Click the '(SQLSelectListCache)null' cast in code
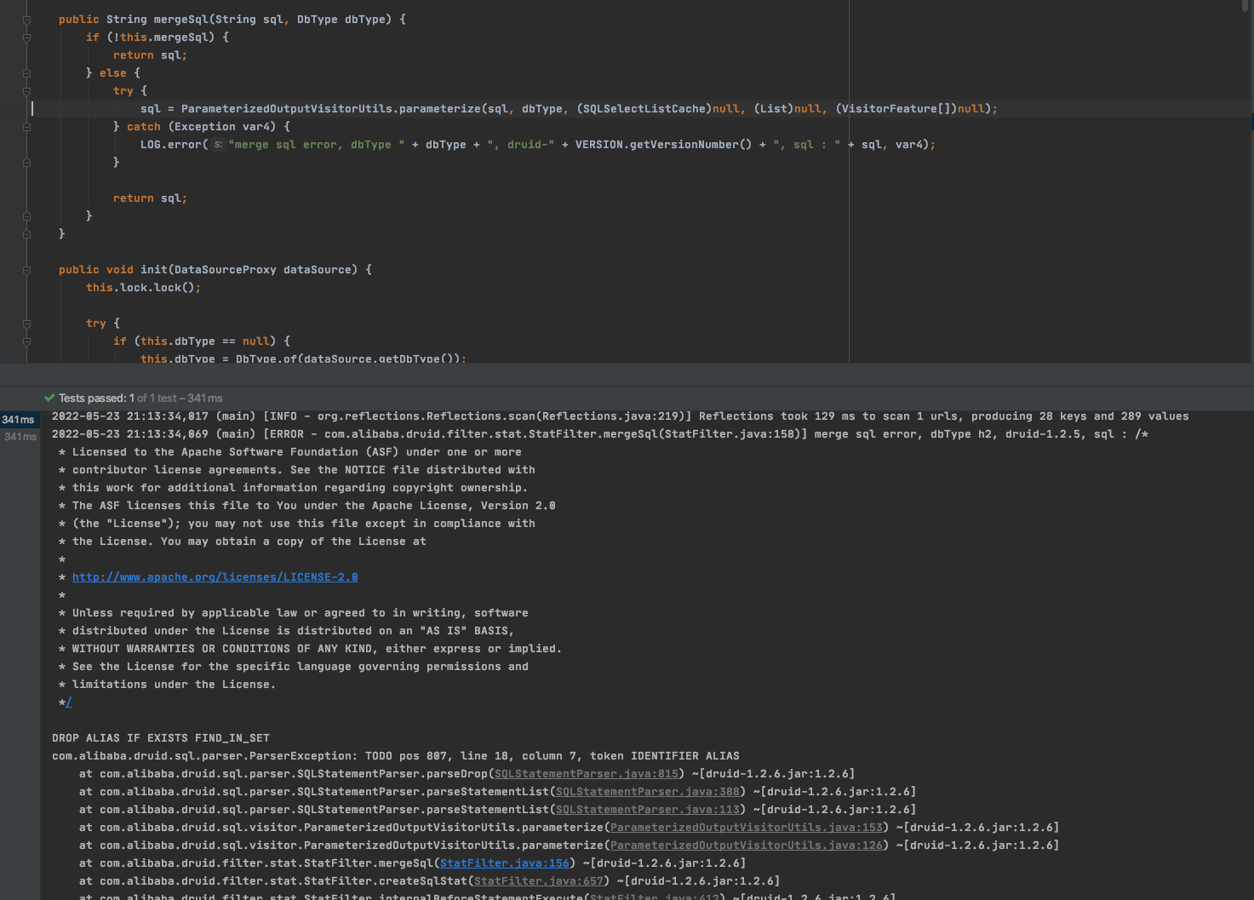The width and height of the screenshot is (1254, 900). tap(658, 109)
